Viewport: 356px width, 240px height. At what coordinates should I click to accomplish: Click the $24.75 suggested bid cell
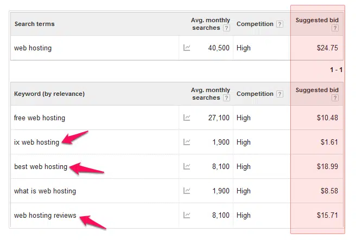(327, 48)
